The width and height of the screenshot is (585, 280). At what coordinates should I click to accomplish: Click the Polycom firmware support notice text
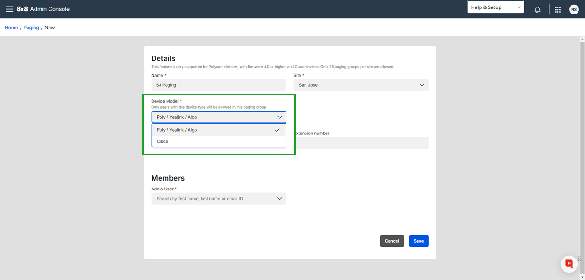[x=273, y=67]
